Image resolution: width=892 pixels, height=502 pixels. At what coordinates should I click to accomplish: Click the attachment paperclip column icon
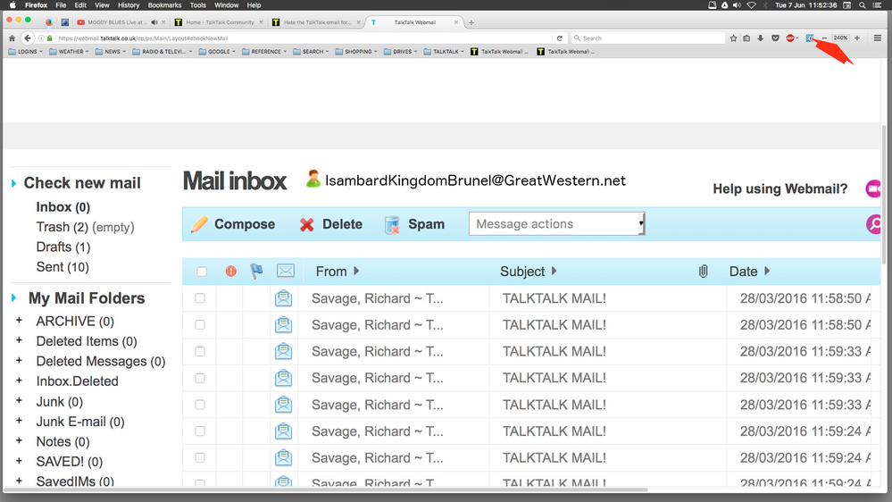pyautogui.click(x=703, y=271)
